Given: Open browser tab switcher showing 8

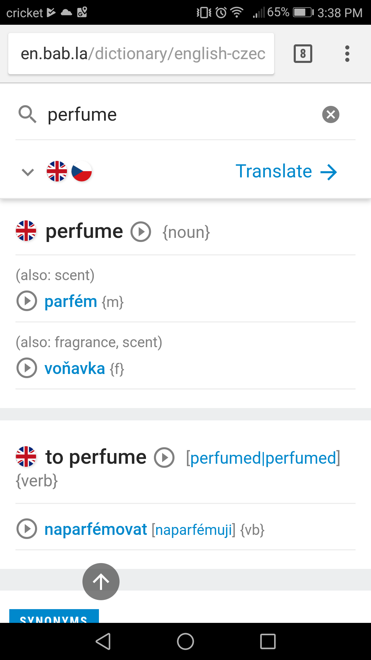Looking at the screenshot, I should (303, 54).
